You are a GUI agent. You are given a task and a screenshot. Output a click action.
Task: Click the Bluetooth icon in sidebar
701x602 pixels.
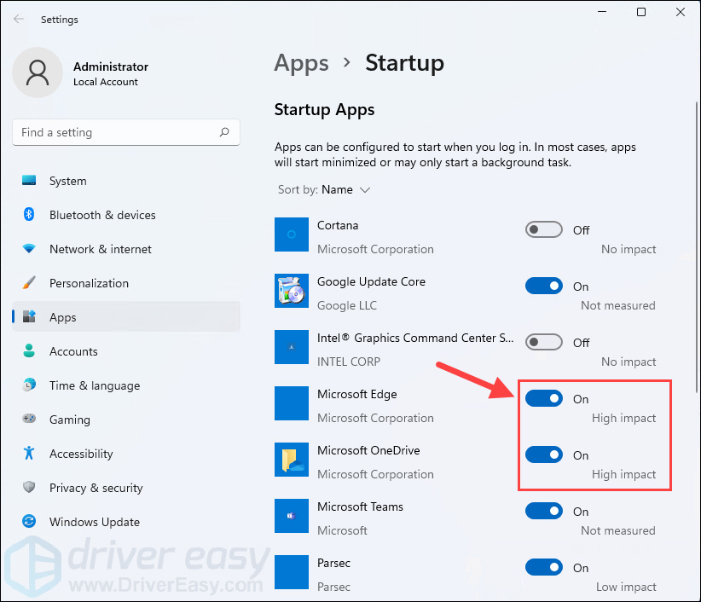tap(29, 215)
